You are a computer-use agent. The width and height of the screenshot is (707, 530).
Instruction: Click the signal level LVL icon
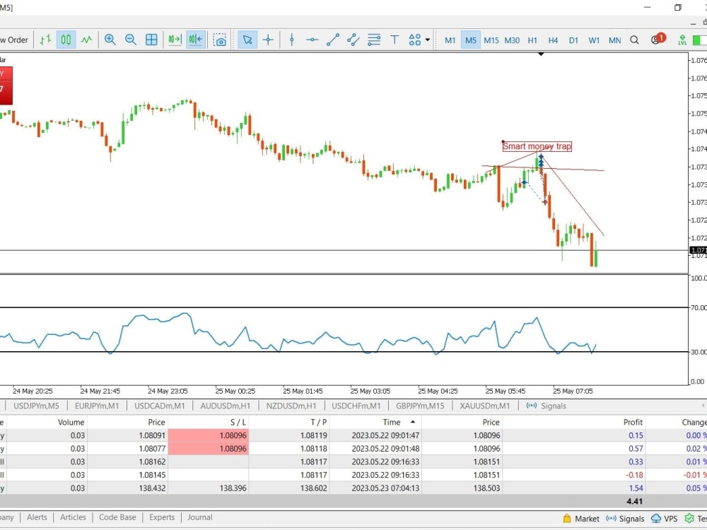682,40
